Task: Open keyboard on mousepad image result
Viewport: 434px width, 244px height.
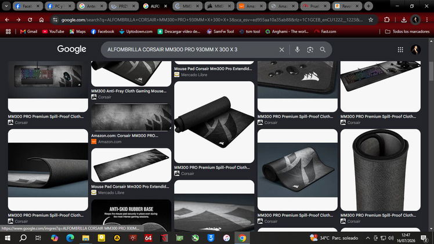Action: point(48,86)
